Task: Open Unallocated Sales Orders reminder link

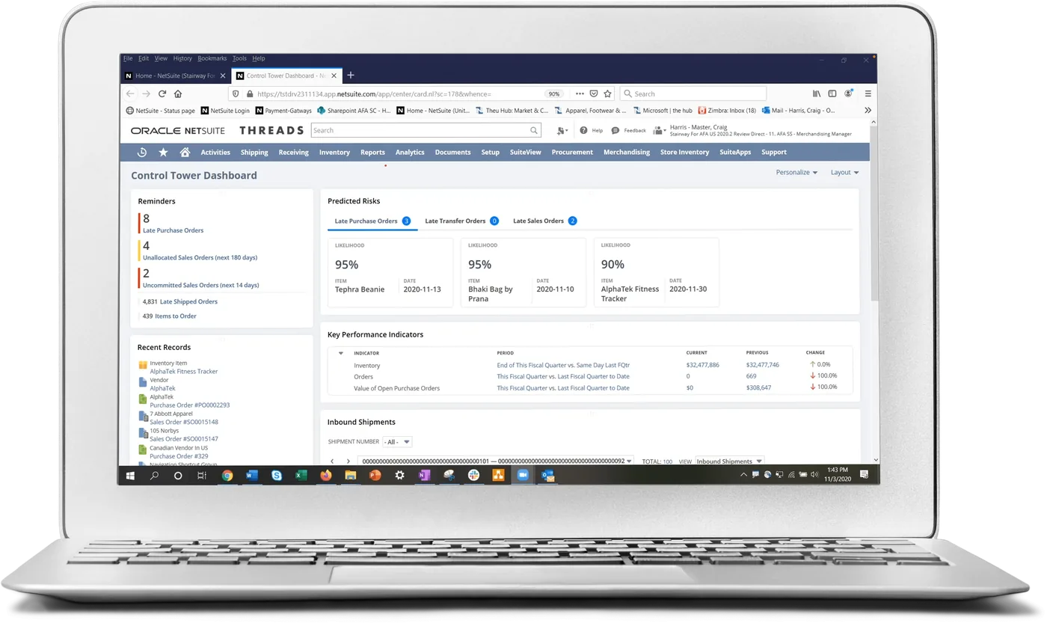Action: [x=200, y=257]
